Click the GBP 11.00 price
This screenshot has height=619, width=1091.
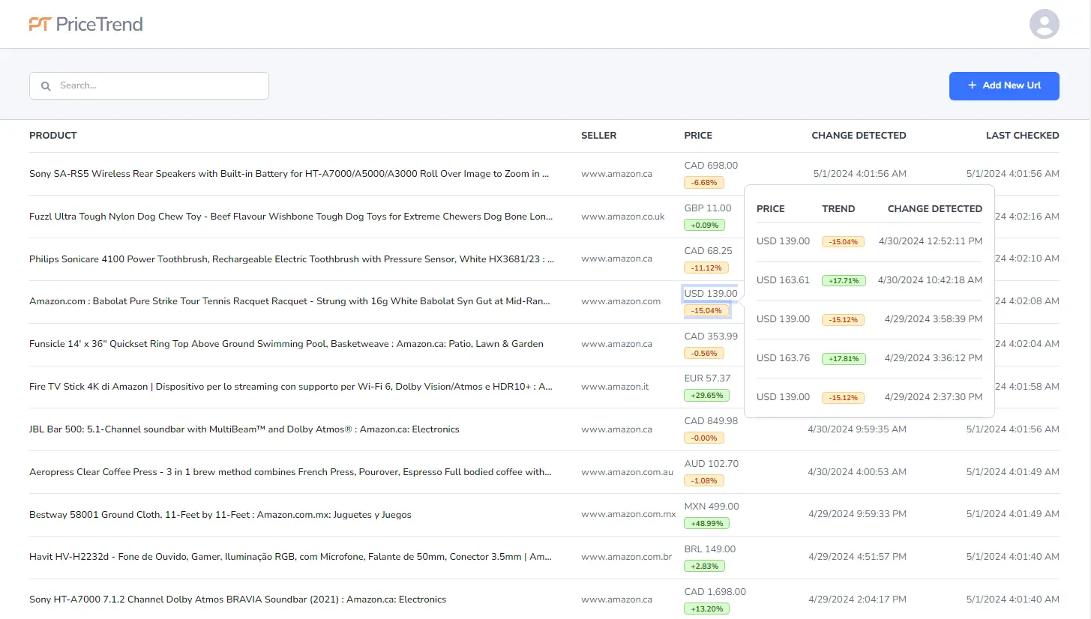(x=708, y=208)
